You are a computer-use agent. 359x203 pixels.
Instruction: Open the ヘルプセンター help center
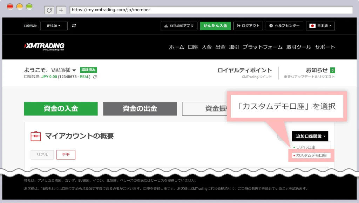284,26
